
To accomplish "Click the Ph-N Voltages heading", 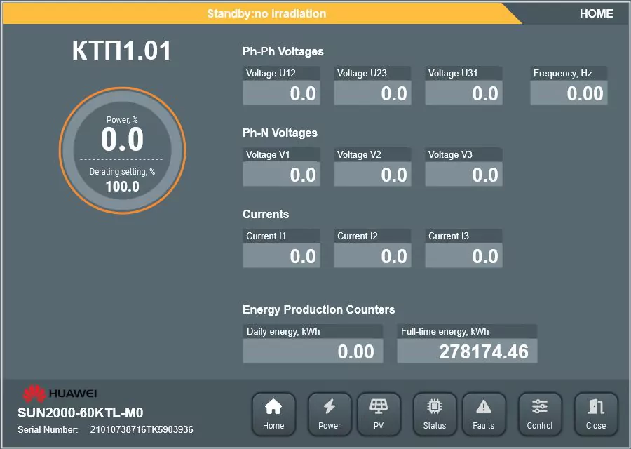I will (280, 133).
